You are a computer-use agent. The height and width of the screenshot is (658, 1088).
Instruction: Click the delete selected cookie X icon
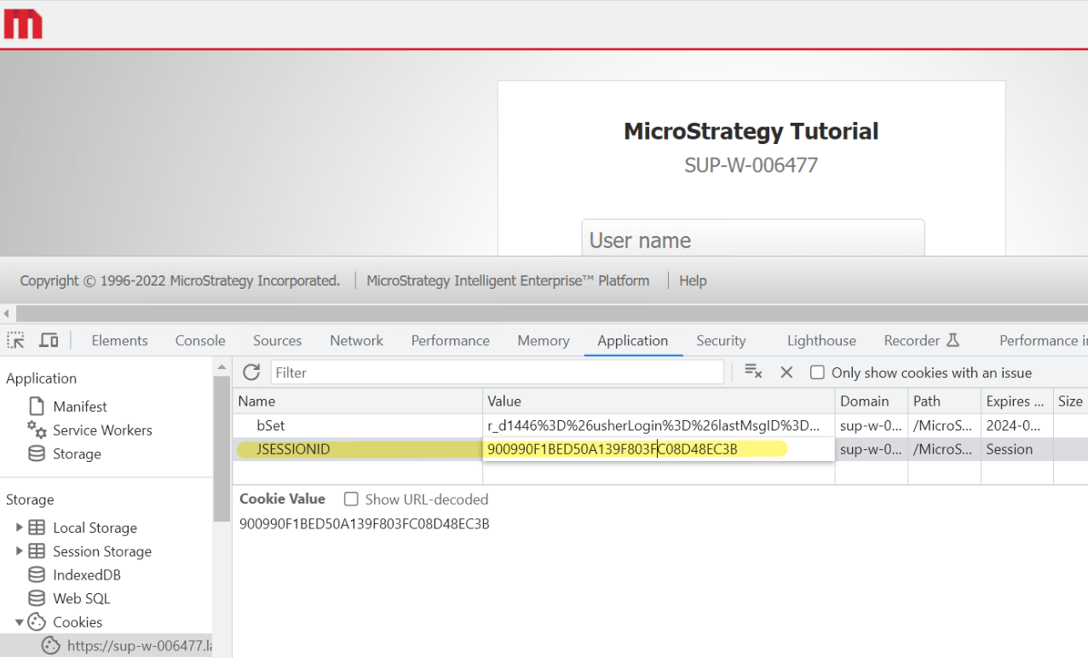(x=786, y=372)
